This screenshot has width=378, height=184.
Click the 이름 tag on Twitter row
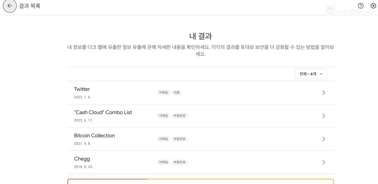(x=177, y=93)
